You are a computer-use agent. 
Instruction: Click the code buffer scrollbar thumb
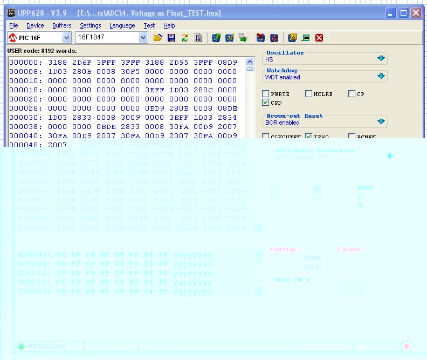[x=250, y=69]
